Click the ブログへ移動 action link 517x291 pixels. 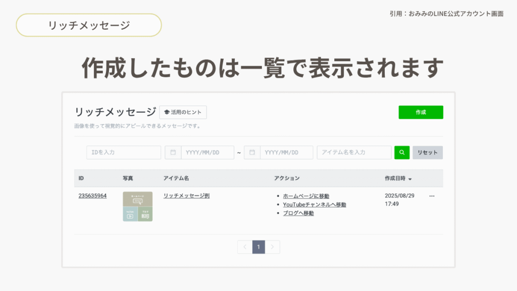[298, 213]
